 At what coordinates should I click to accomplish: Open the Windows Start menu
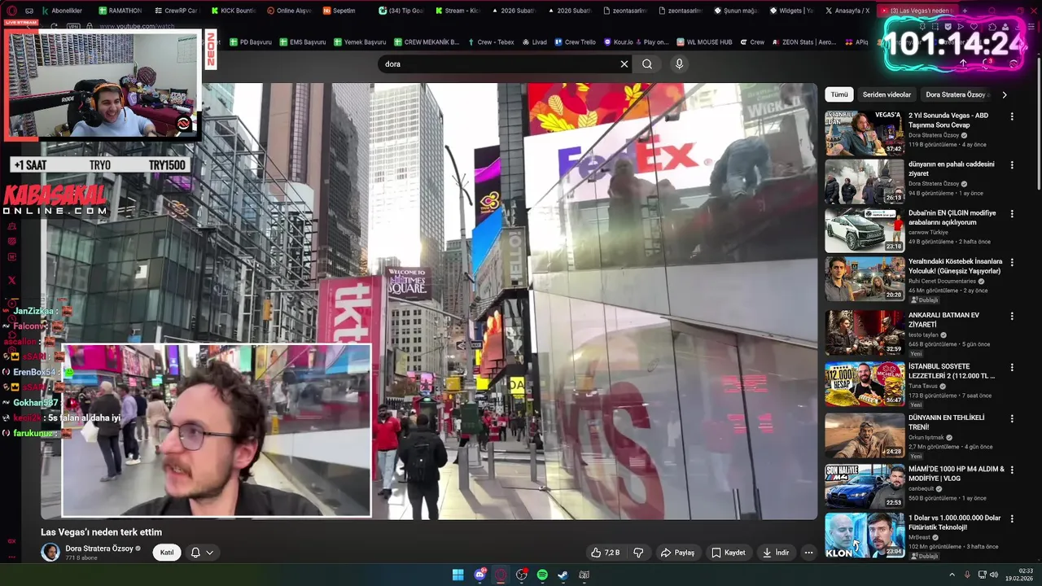[x=458, y=575]
